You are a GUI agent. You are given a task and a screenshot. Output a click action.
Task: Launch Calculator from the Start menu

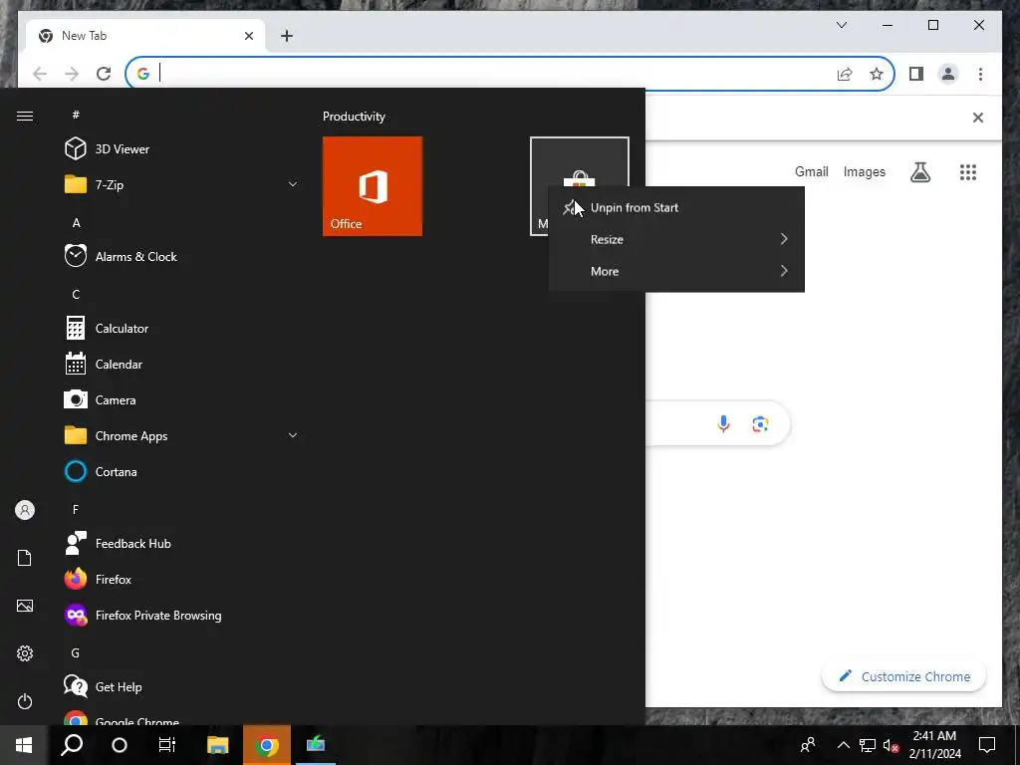click(x=182, y=329)
